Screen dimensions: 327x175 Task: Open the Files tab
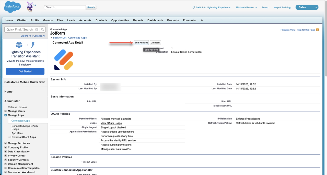click(60, 20)
